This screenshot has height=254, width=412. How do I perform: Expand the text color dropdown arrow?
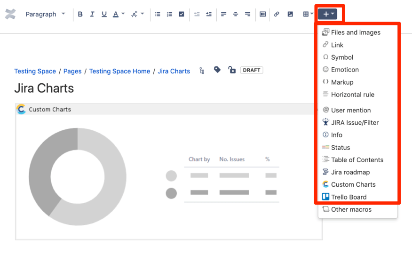[x=123, y=14]
